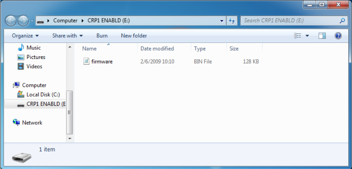The width and height of the screenshot is (352, 169).
Task: Open Help with the question mark icon
Action: [338, 35]
